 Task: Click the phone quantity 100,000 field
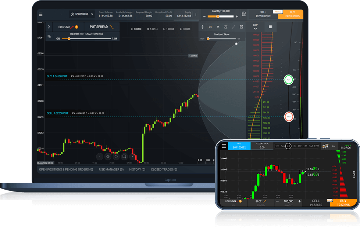pyautogui.click(x=288, y=201)
